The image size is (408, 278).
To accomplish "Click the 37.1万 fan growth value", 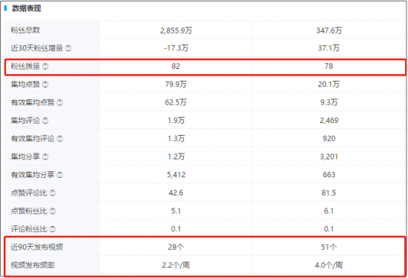I will click(x=329, y=48).
